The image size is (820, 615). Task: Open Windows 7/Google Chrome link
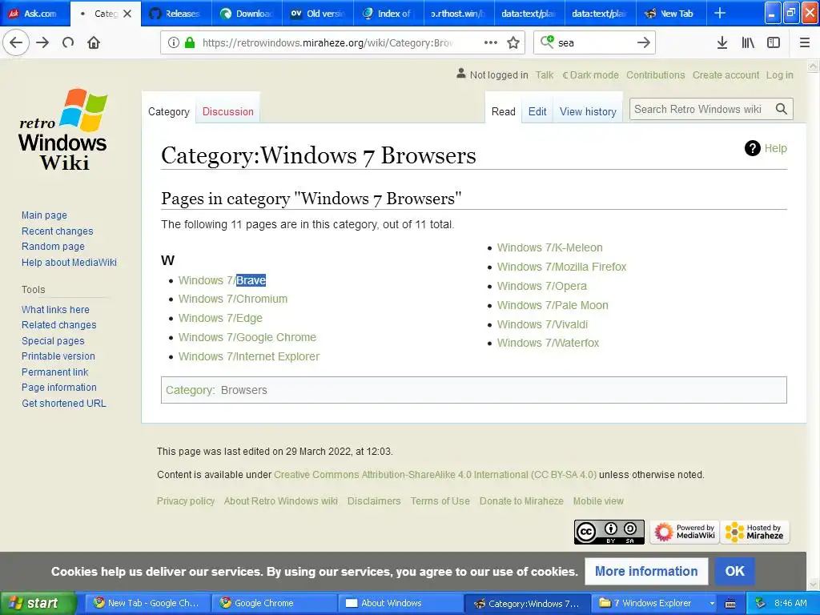247,337
